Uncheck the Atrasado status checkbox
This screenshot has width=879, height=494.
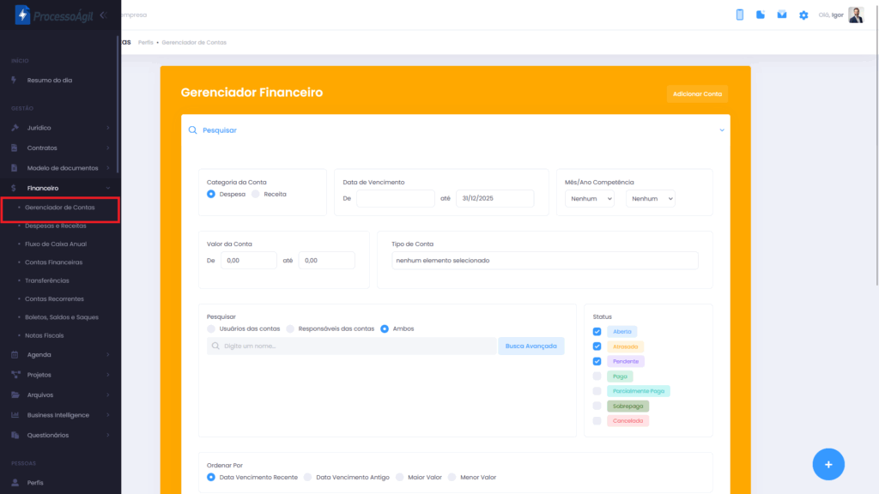(x=597, y=346)
